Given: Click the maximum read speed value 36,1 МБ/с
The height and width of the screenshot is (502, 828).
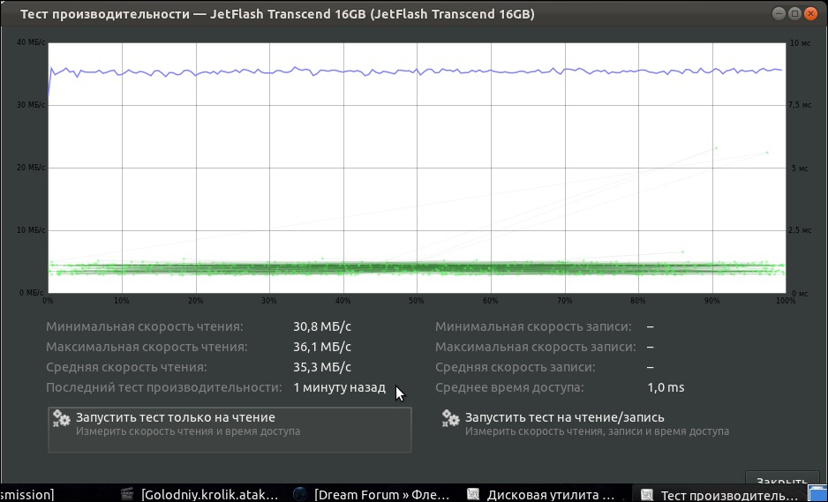Looking at the screenshot, I should pyautogui.click(x=322, y=347).
